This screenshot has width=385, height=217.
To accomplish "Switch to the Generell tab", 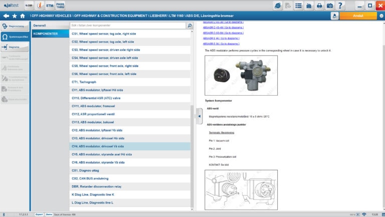I will [x=50, y=25].
